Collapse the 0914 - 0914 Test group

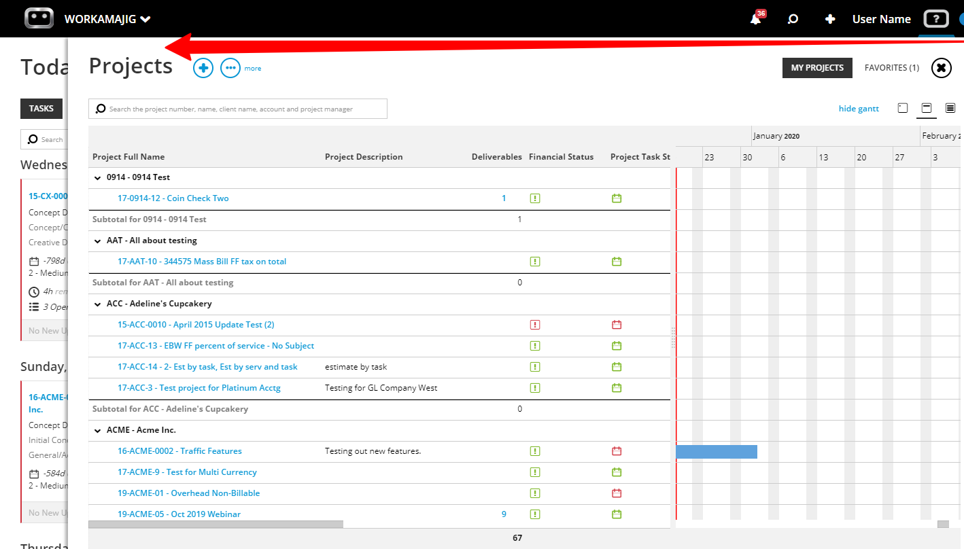click(97, 177)
